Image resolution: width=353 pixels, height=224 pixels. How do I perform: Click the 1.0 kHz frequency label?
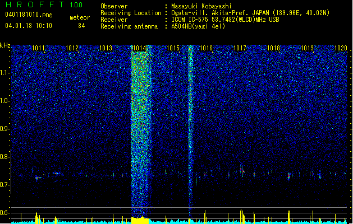4,101
